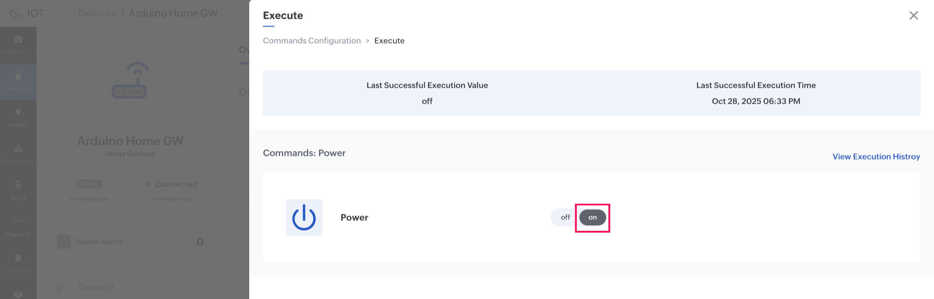Close the Execute panel
The image size is (934, 299).
click(x=913, y=16)
